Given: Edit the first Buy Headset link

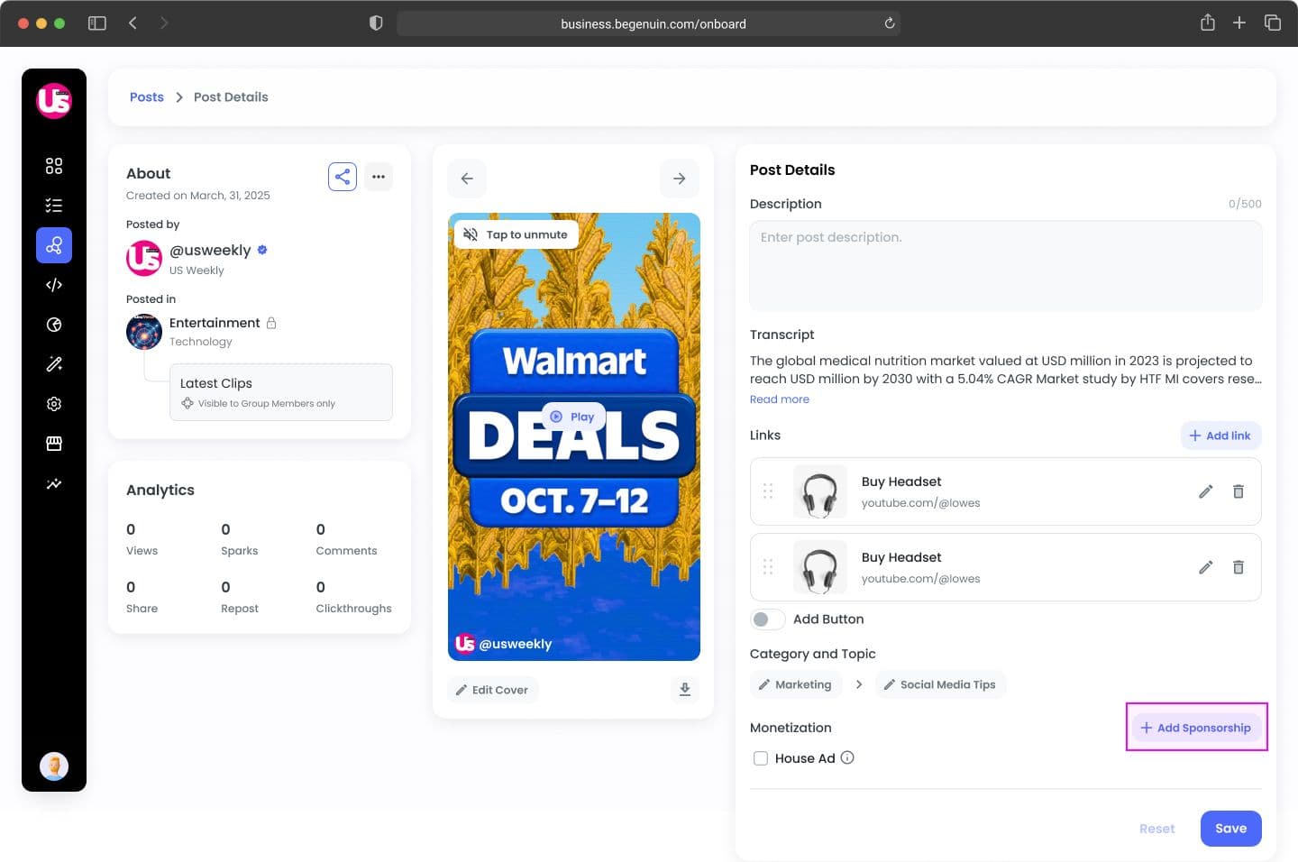Looking at the screenshot, I should 1206,491.
